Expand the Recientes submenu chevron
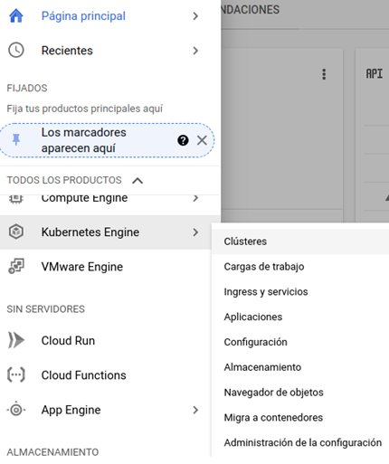The width and height of the screenshot is (389, 464). point(195,51)
